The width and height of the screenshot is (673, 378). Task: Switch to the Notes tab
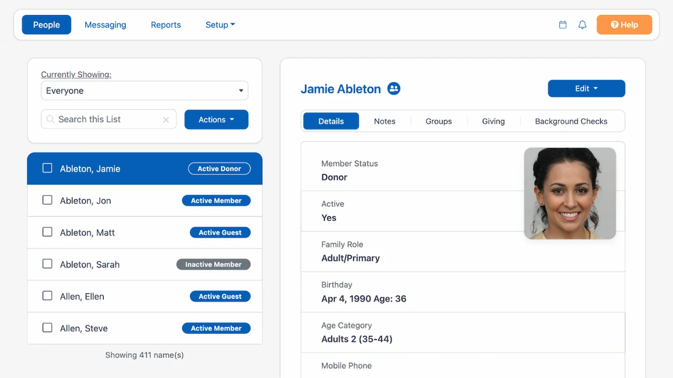click(385, 121)
